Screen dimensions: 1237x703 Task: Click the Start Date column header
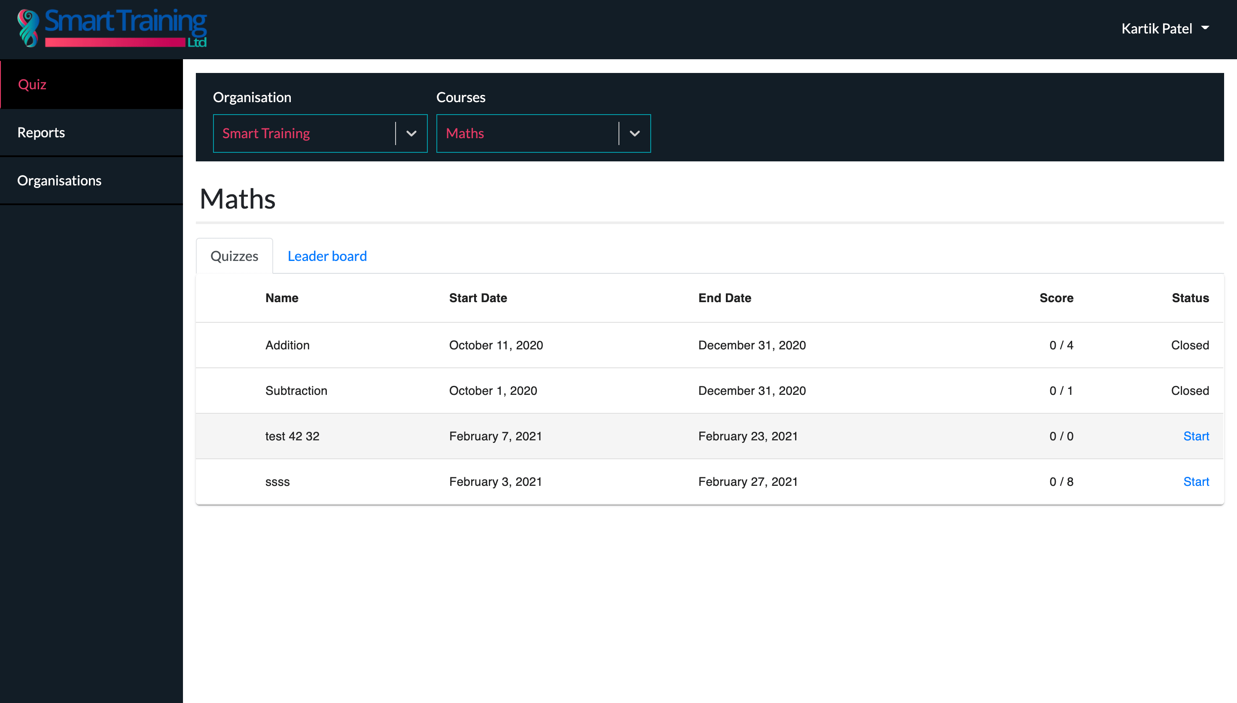[478, 298]
